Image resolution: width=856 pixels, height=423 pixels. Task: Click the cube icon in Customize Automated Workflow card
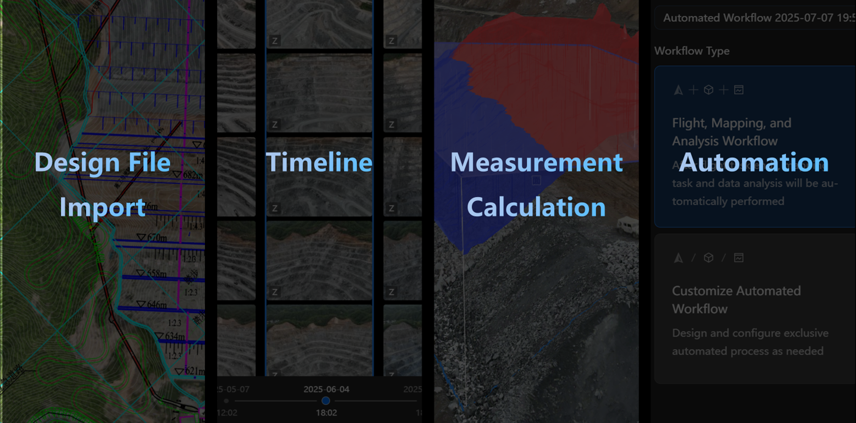(708, 258)
